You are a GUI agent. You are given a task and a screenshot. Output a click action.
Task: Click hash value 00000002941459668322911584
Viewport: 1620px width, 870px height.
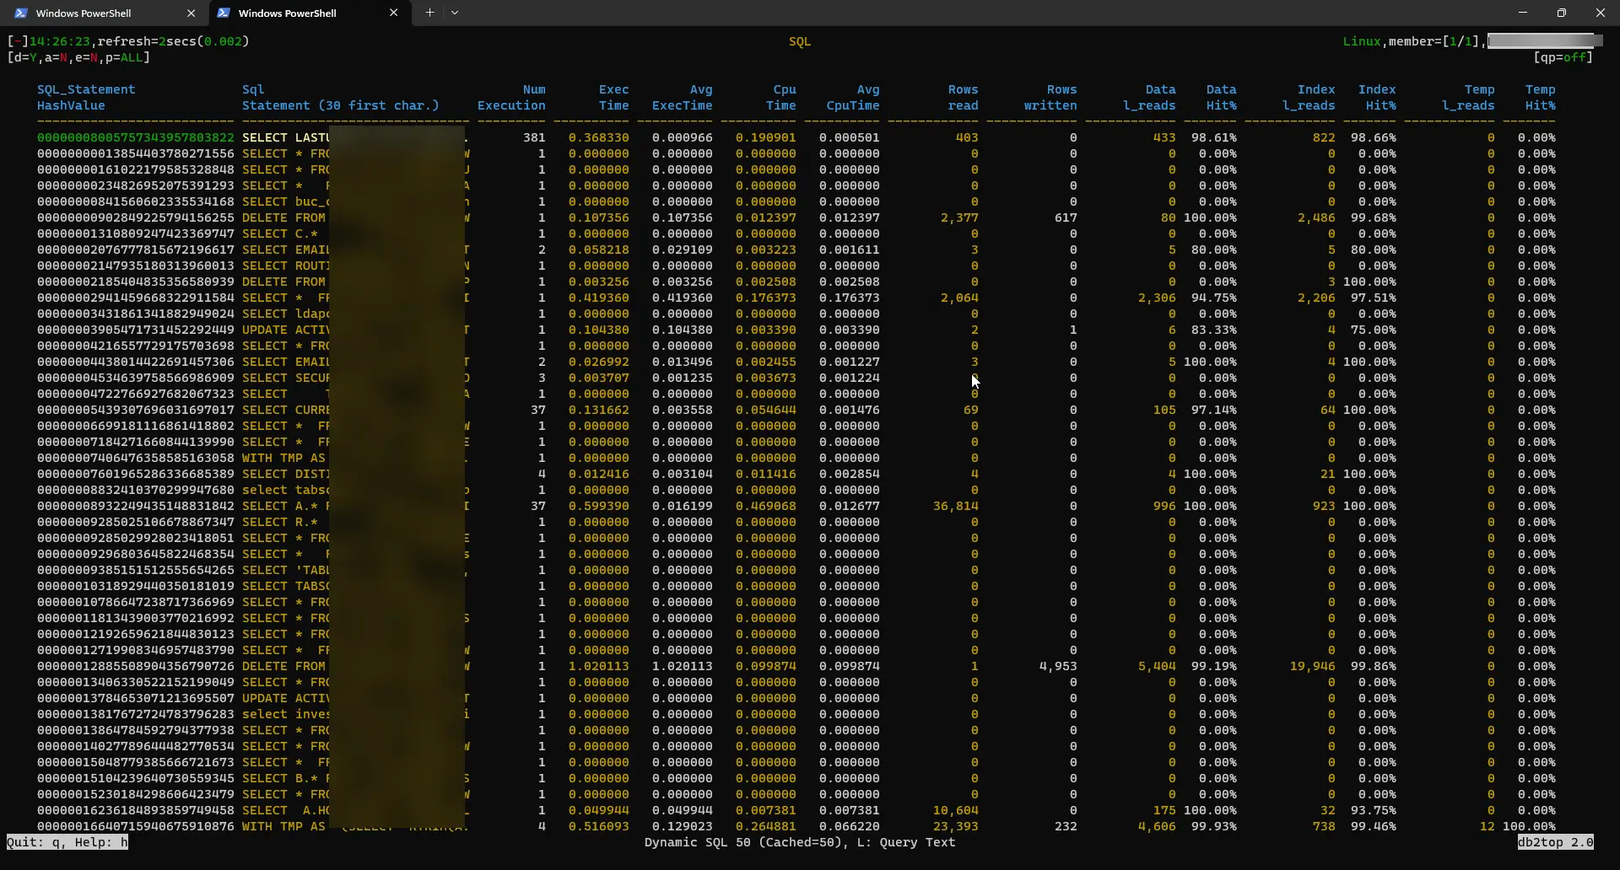click(136, 298)
